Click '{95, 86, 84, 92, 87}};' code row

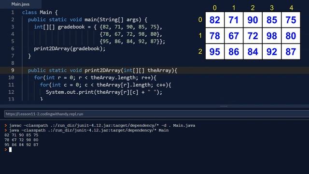pyautogui.click(x=132, y=41)
